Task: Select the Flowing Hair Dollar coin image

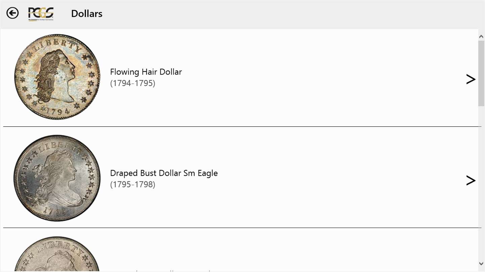Action: [x=57, y=77]
